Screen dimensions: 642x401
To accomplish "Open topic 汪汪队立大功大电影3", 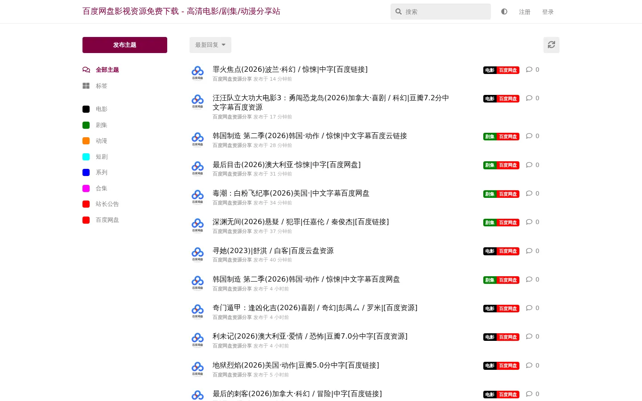I will 331,102.
